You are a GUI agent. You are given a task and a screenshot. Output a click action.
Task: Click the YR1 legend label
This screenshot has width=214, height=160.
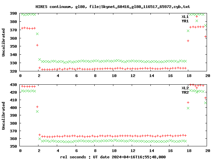(185, 21)
